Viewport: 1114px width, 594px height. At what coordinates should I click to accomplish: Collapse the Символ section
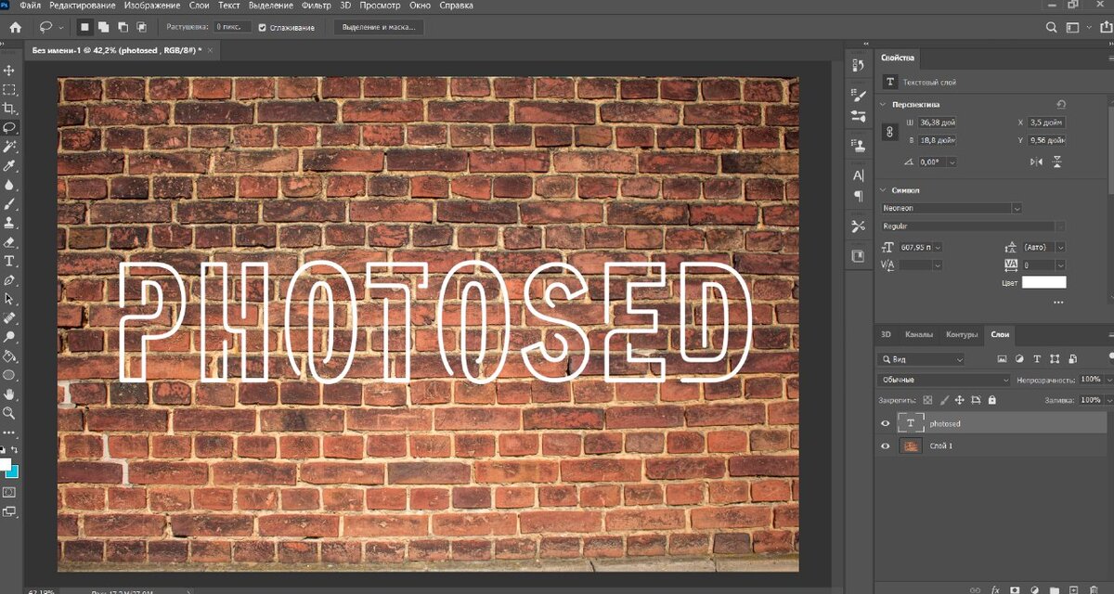tap(882, 190)
